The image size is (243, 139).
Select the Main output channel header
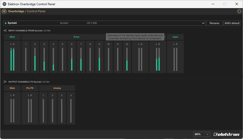tap(12, 88)
